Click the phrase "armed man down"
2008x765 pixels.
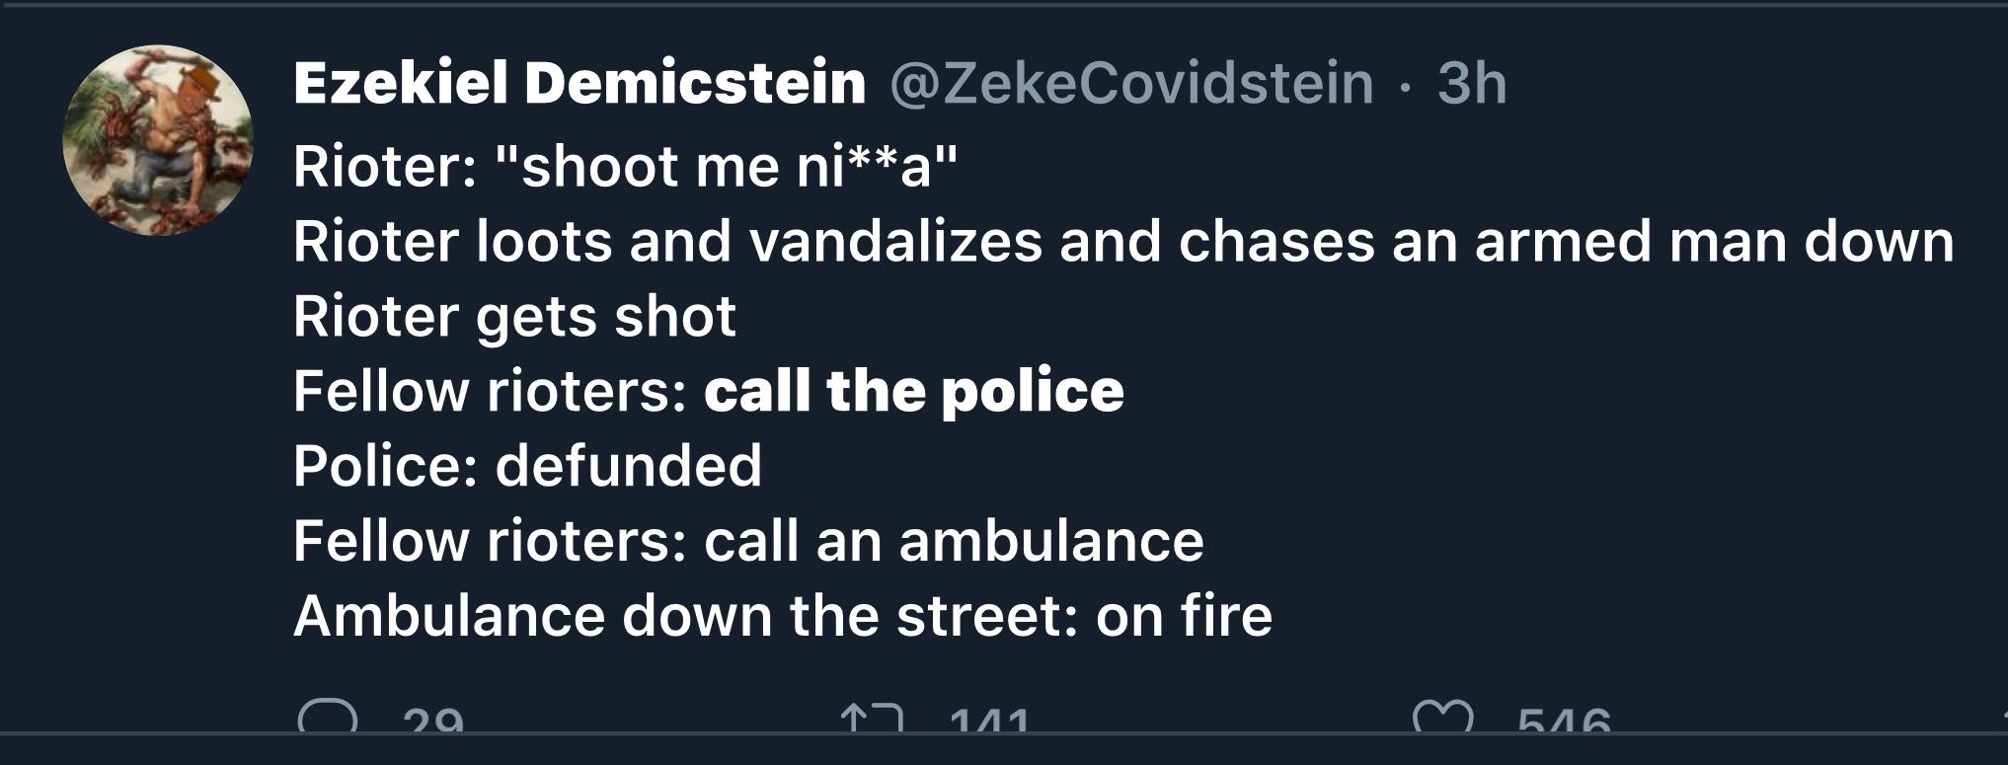(1713, 242)
